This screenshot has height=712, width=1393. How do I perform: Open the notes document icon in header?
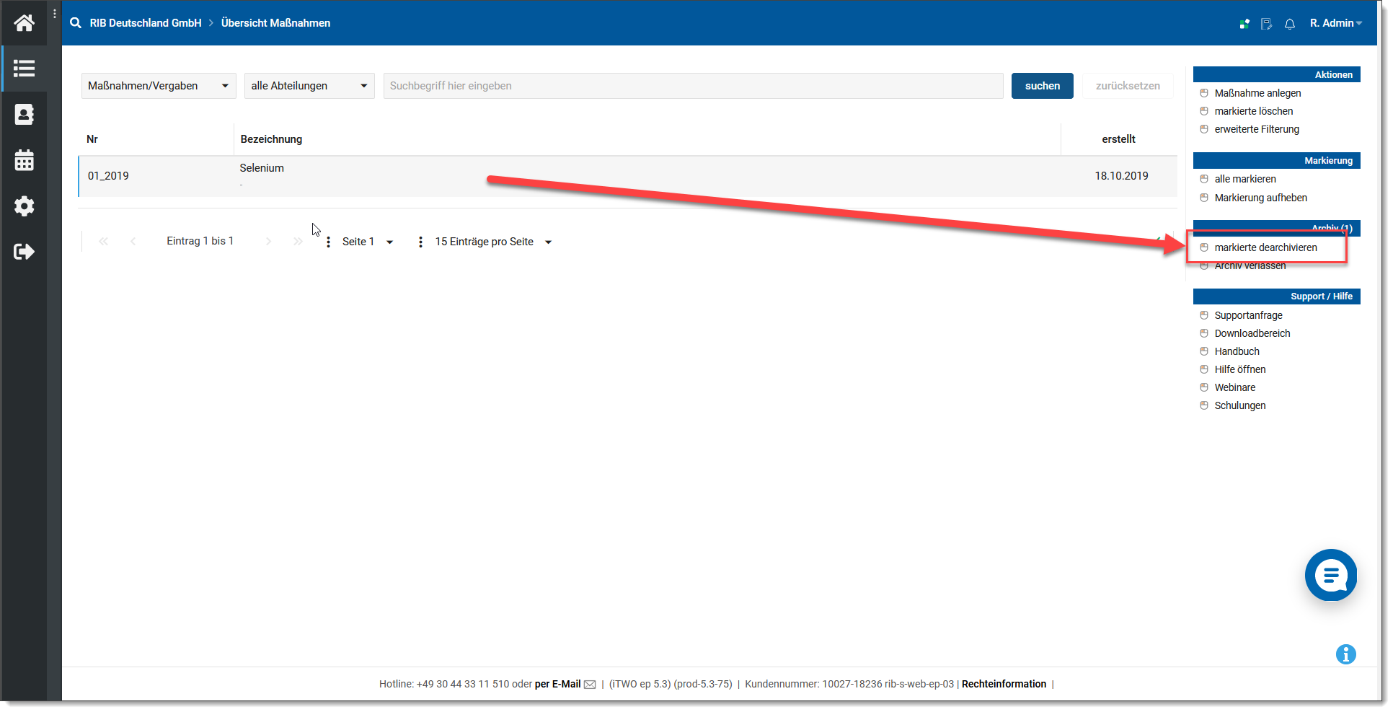click(x=1266, y=24)
